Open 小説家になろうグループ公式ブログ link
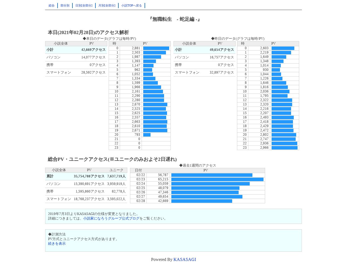 pyautogui.click(x=111, y=218)
